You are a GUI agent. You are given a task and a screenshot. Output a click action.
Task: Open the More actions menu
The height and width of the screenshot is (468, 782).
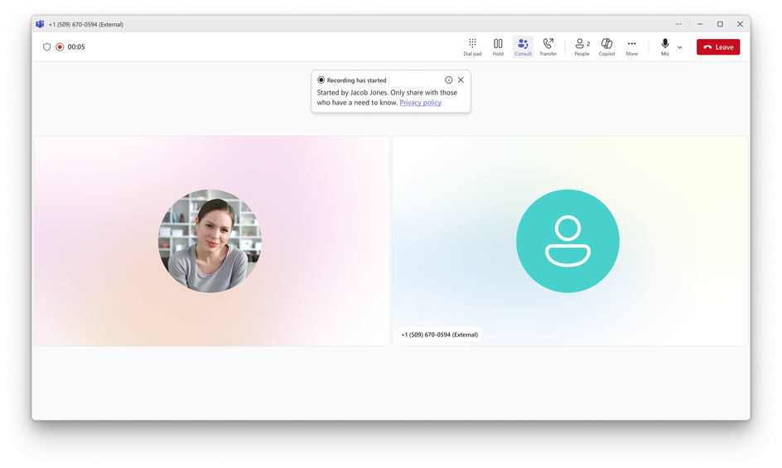pos(631,47)
